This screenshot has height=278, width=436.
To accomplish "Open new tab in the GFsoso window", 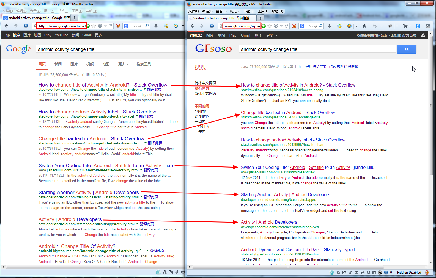I will (260, 18).
